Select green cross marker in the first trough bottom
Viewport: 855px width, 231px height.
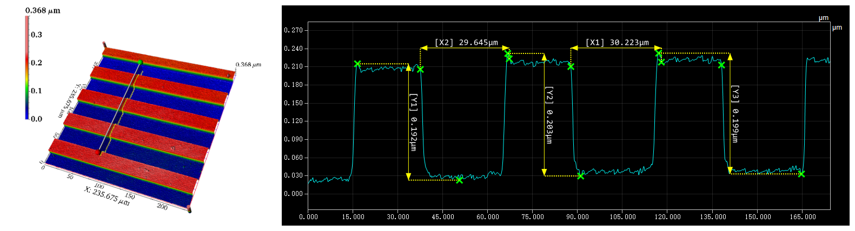click(459, 180)
